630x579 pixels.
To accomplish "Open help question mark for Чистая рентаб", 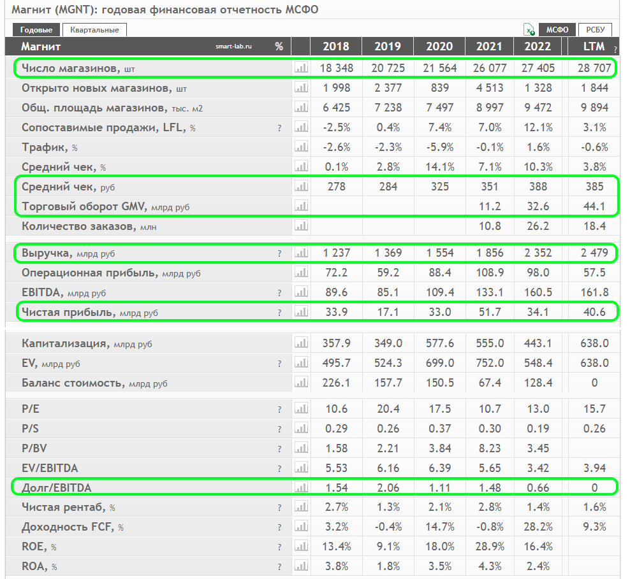I will tap(279, 508).
